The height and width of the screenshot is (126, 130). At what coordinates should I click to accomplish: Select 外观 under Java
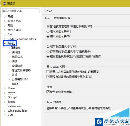[15, 75]
